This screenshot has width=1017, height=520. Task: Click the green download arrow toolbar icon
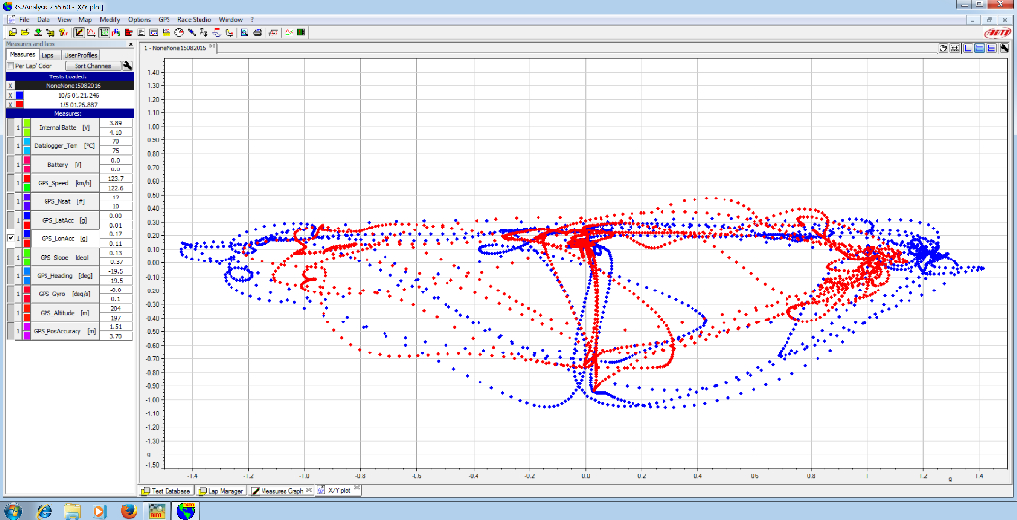pyautogui.click(x=38, y=32)
